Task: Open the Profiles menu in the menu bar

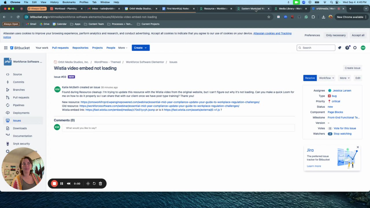Action: pos(84,2)
